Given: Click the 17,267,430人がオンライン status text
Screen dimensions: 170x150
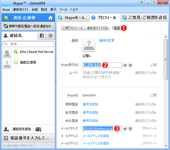Looking at the screenshot, I should click(19, 146).
